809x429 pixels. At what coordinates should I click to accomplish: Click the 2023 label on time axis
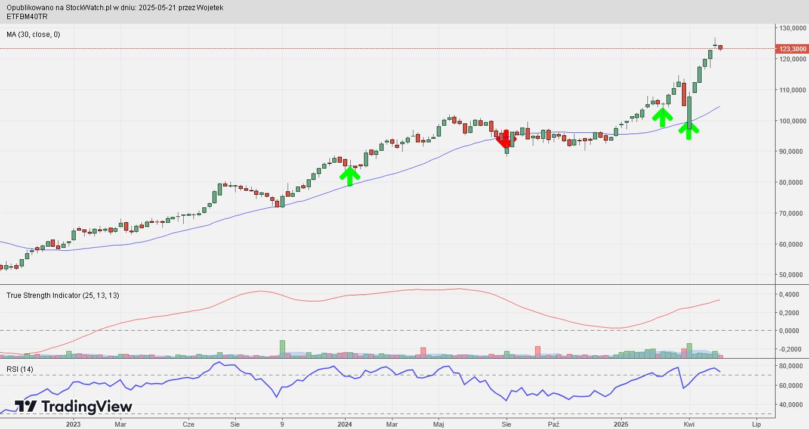73,424
